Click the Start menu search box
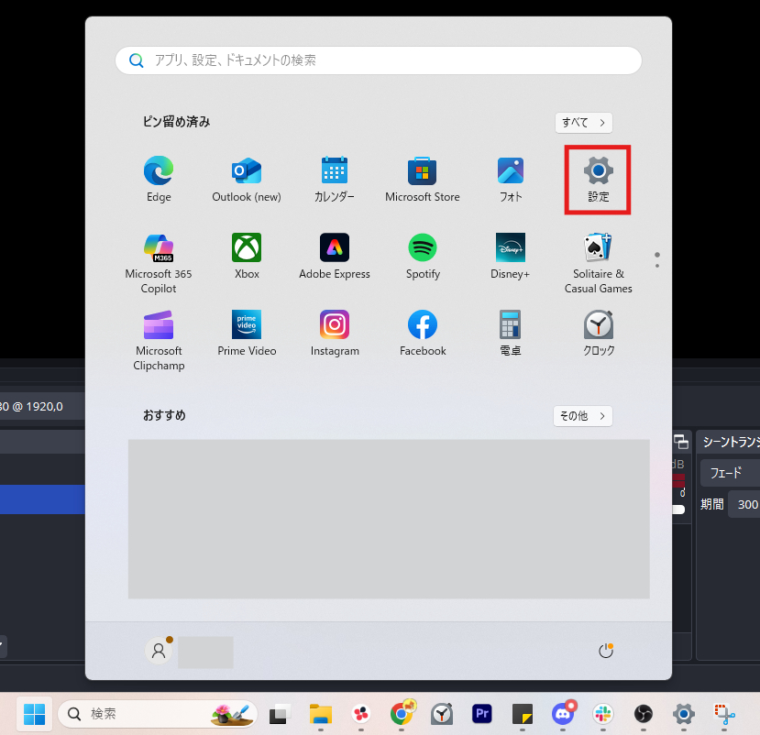The image size is (760, 735). pyautogui.click(x=378, y=60)
